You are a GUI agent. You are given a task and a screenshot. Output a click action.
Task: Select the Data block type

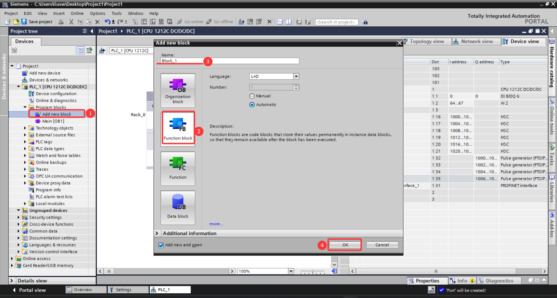[178, 207]
